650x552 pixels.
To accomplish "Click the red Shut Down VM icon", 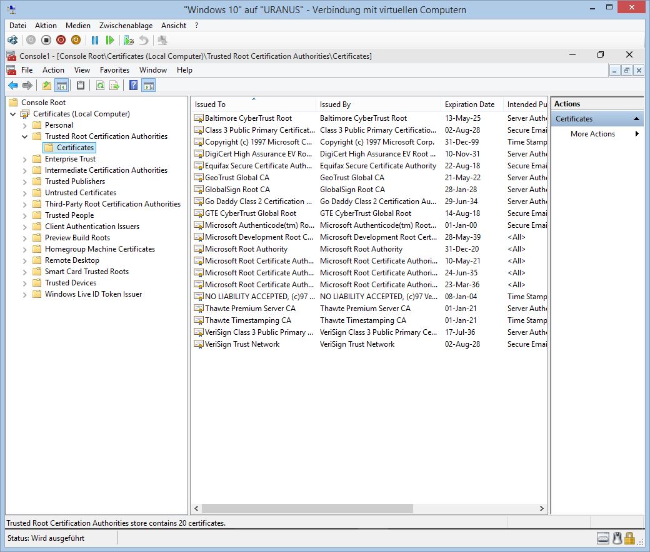I will tap(61, 40).
